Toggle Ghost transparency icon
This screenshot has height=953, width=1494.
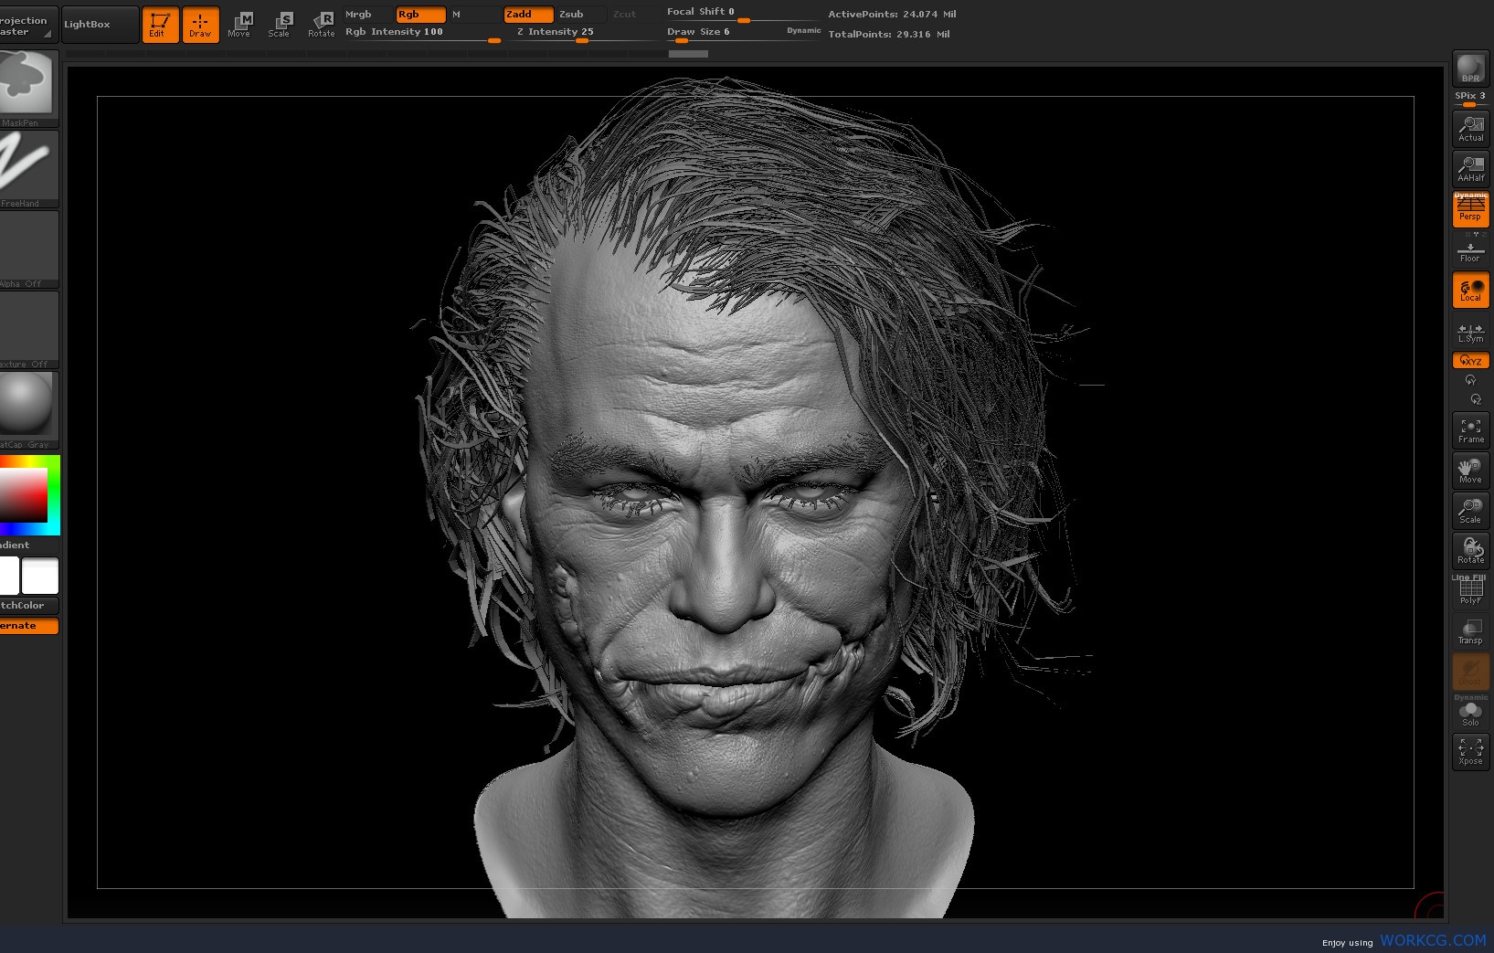tap(1470, 672)
